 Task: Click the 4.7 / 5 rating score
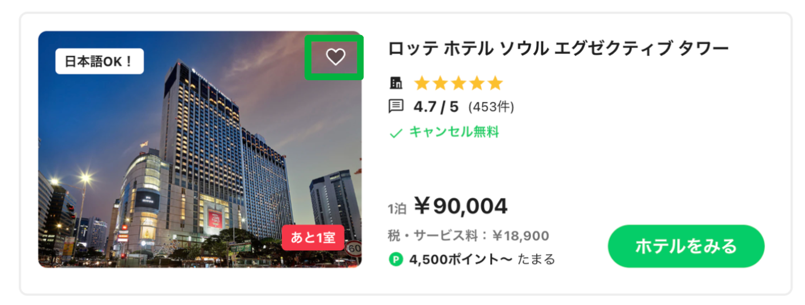point(436,106)
